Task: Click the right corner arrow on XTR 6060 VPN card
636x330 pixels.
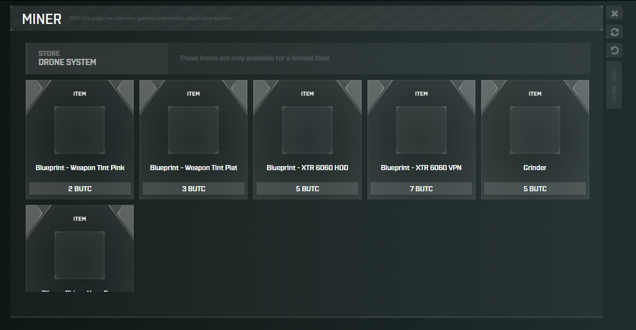Action: (468, 89)
